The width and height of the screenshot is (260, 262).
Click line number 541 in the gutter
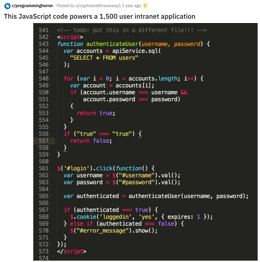click(43, 30)
